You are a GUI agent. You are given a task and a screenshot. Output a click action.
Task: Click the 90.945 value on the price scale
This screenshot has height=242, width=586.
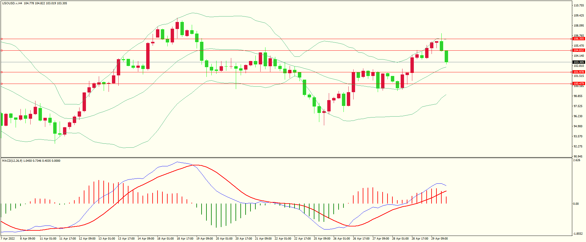[579, 156]
